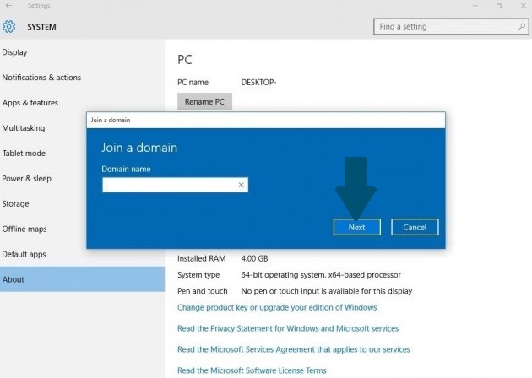Click the Domain name input field
Viewport: 532px width, 378px height.
[175, 185]
